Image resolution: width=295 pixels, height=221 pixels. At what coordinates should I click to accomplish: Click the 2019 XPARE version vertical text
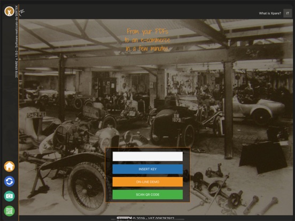(x=17, y=41)
